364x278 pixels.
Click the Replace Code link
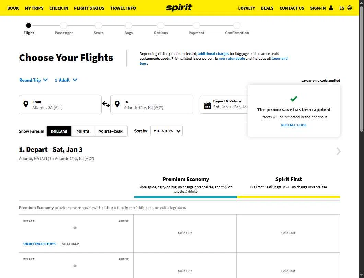click(x=294, y=125)
